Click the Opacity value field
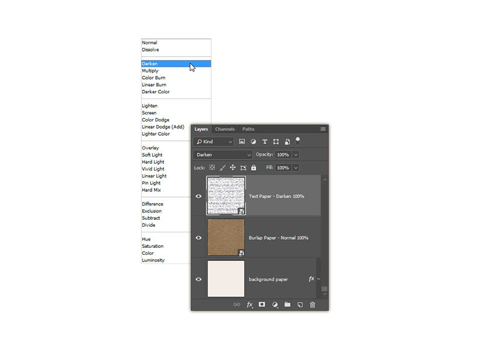The height and width of the screenshot is (360, 499). (283, 154)
